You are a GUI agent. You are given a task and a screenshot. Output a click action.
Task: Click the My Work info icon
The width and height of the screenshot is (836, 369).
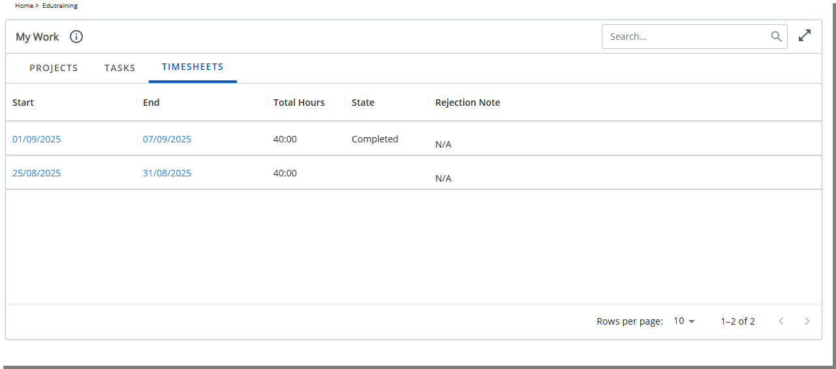[76, 37]
